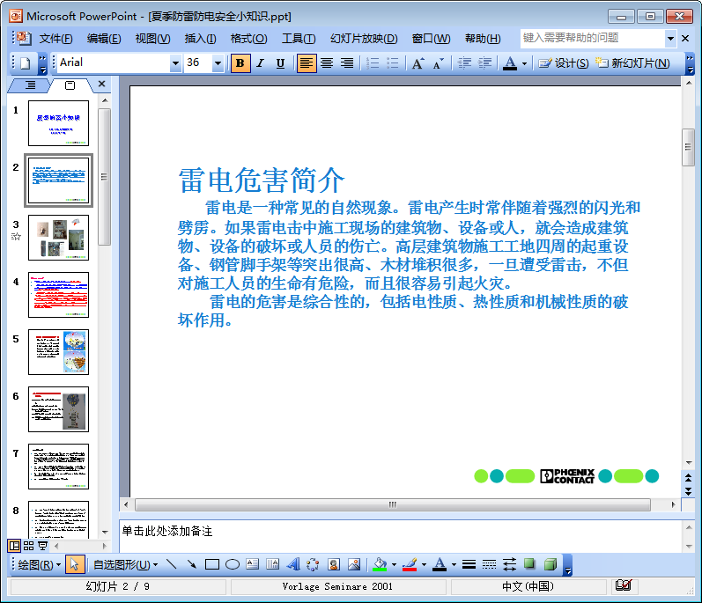Apply numbered list formatting
702x603 pixels.
[x=373, y=63]
